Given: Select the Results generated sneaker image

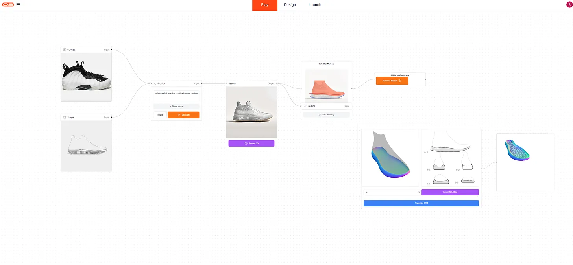Looking at the screenshot, I should click(251, 112).
